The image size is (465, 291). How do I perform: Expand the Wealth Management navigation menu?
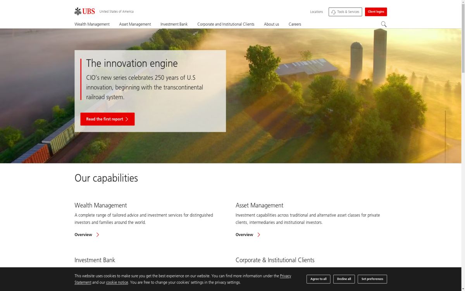point(92,24)
